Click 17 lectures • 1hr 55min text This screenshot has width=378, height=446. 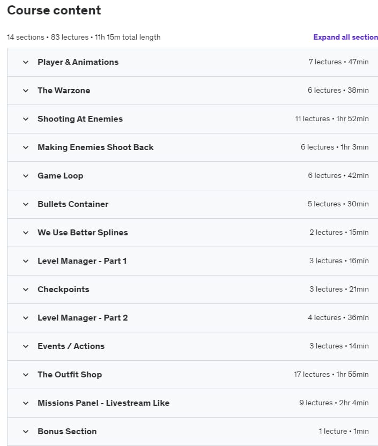331,375
